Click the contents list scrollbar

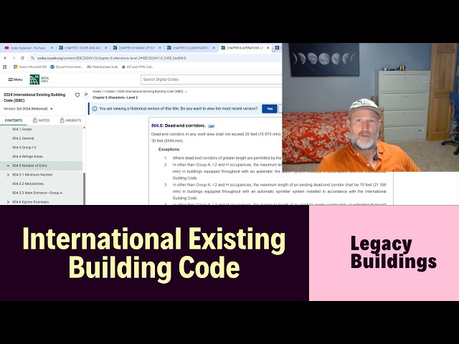[85, 188]
